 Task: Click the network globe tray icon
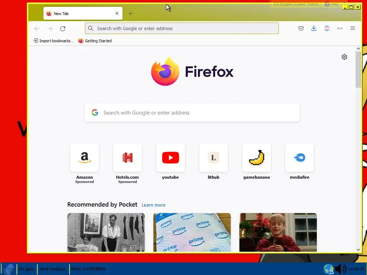[329, 269]
